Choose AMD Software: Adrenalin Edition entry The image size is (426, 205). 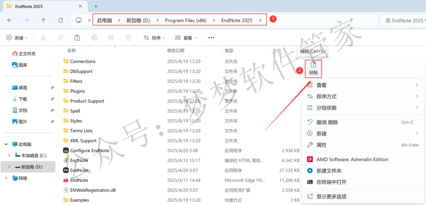coord(363,159)
